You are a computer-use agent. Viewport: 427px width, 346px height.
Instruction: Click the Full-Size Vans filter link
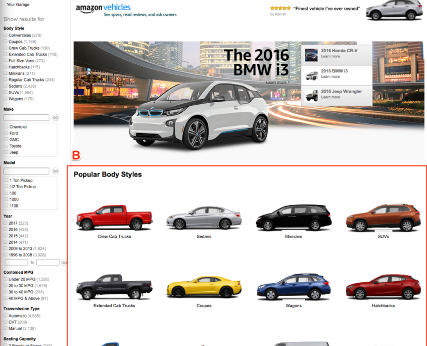pyautogui.click(x=27, y=61)
